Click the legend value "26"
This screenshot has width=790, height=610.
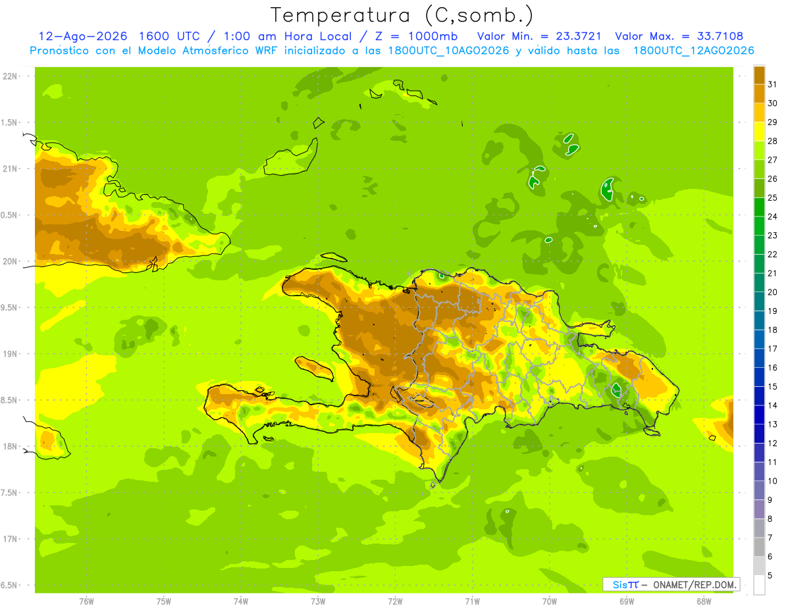tap(772, 178)
